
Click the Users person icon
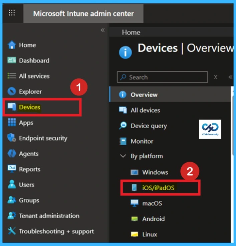tap(12, 184)
